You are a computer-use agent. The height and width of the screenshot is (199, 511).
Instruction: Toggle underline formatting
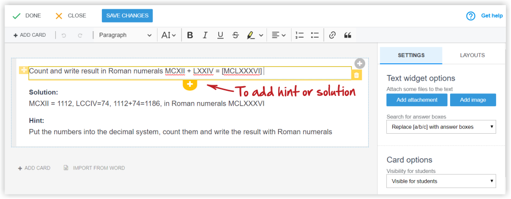(220, 35)
